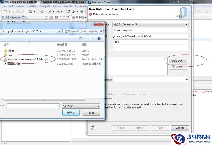Sort by the 修改日期 column header
The height and width of the screenshot is (145, 212).
point(62,45)
